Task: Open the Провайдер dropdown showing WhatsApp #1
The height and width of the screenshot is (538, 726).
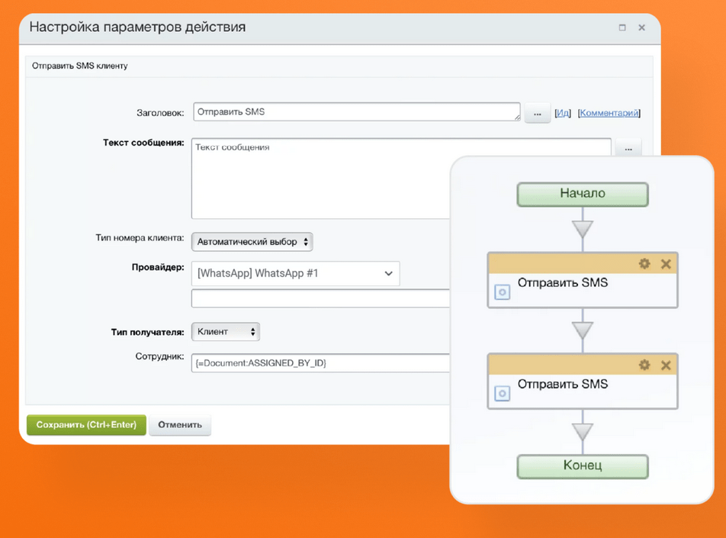Action: click(x=296, y=273)
